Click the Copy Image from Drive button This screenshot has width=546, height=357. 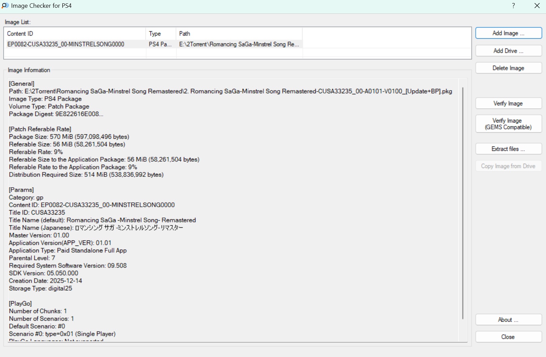[x=508, y=166]
